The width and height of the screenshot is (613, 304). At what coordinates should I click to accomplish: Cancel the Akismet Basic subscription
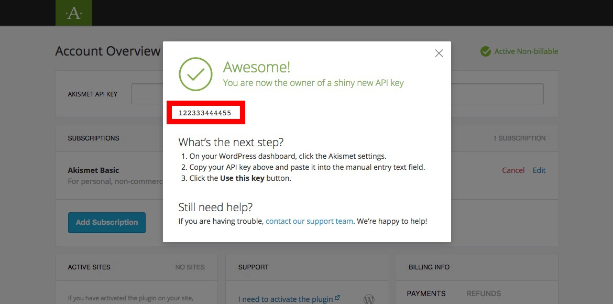tap(513, 170)
